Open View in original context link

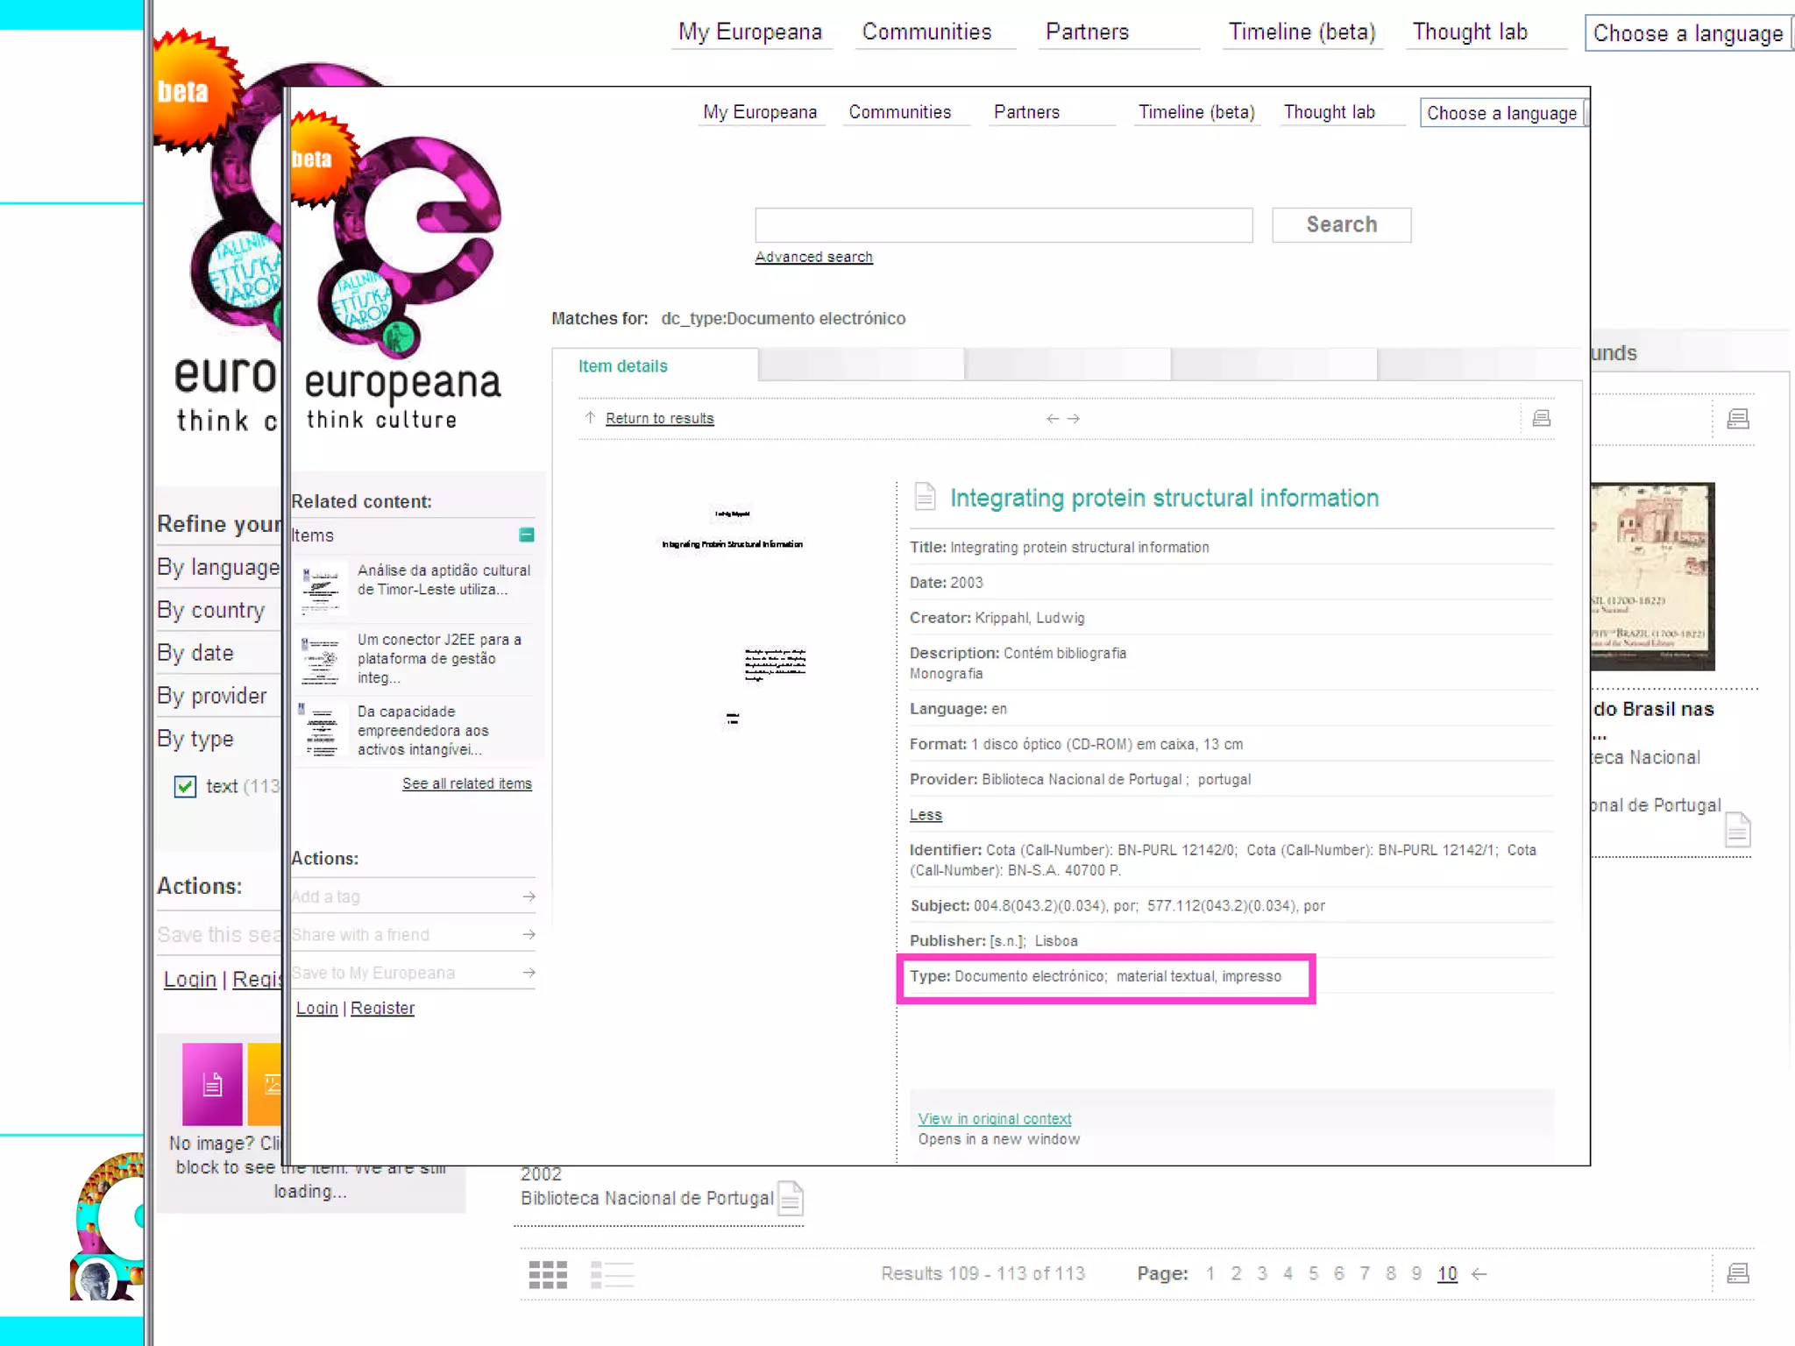(x=994, y=1118)
